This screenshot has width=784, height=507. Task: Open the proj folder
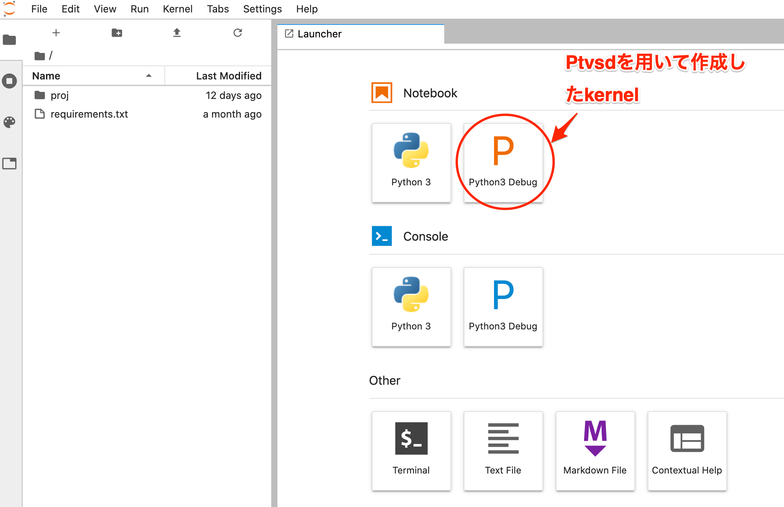click(60, 95)
